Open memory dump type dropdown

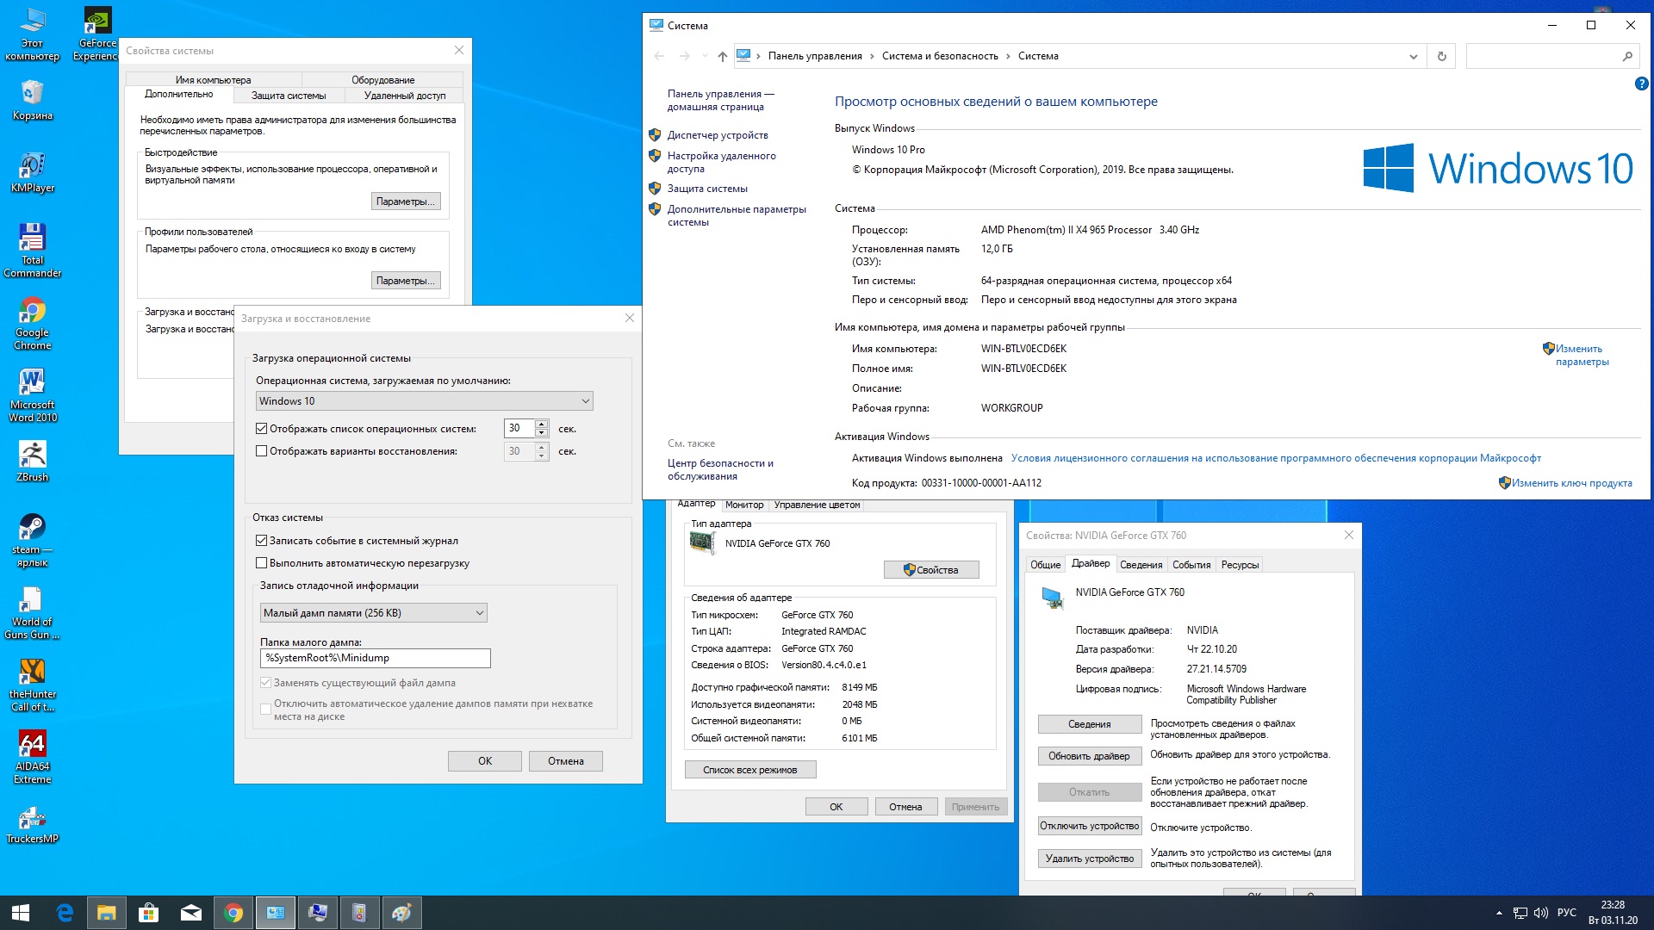tap(373, 612)
